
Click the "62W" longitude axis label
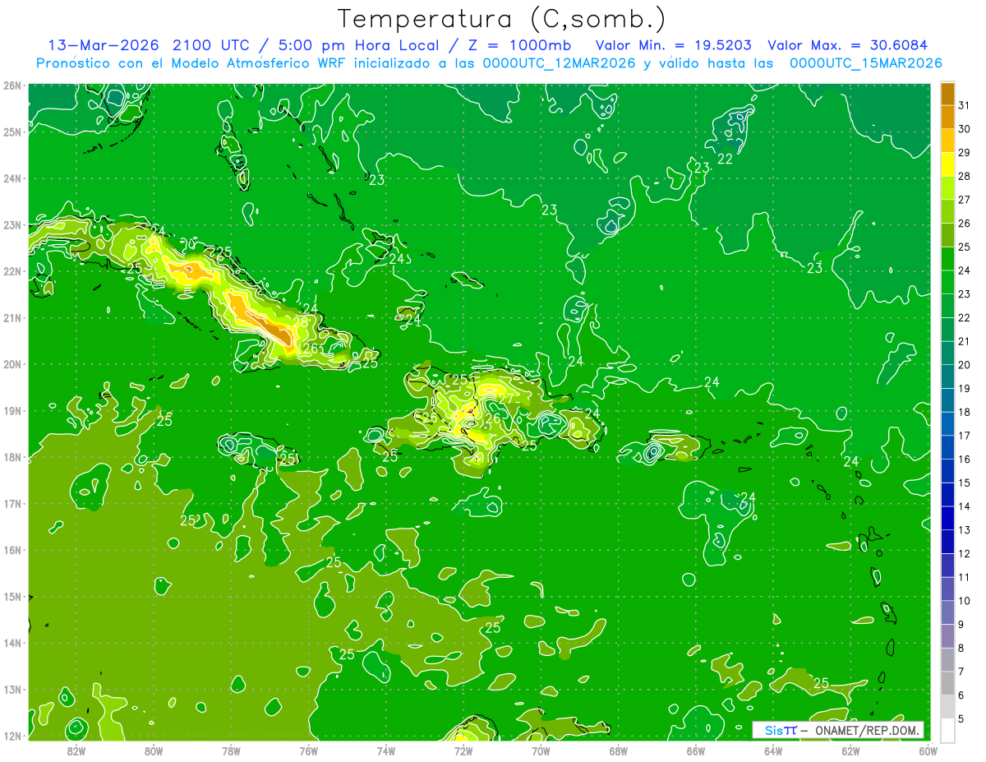pos(850,750)
